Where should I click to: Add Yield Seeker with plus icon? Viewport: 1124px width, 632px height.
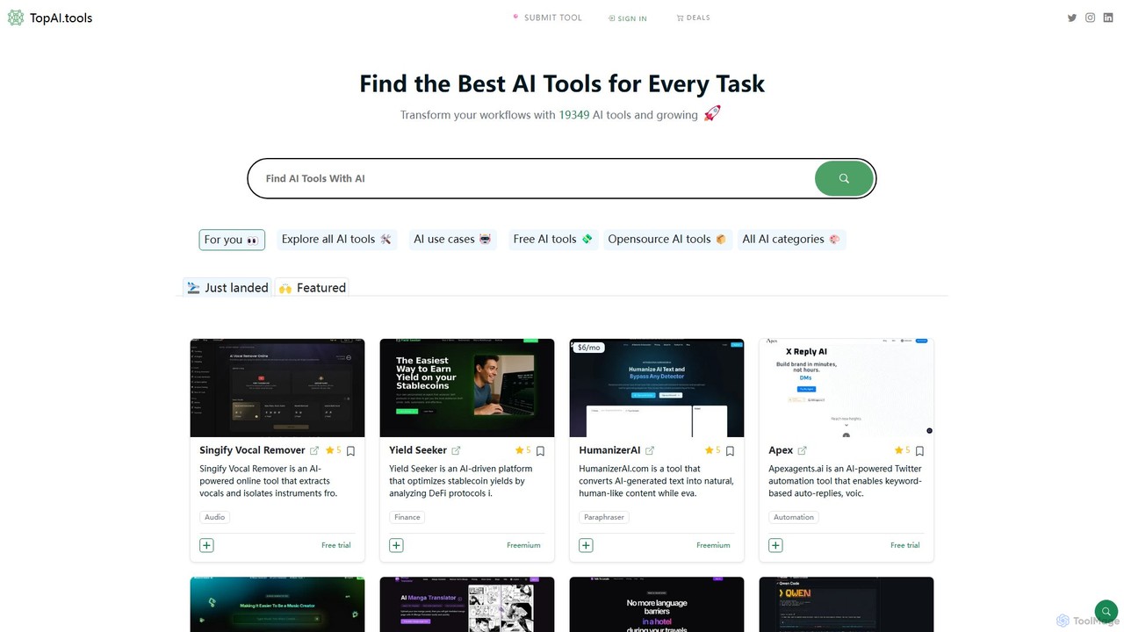coord(396,545)
